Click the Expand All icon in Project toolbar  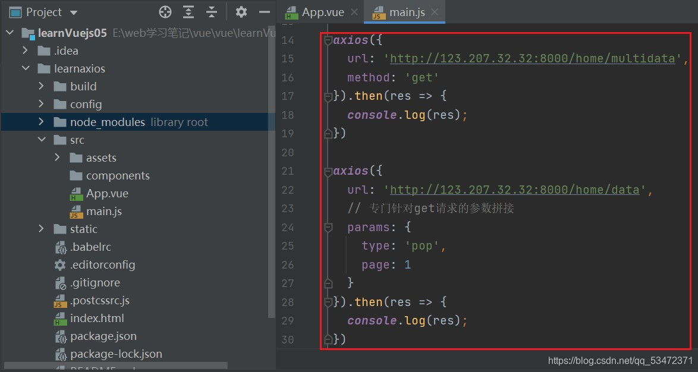[x=188, y=12]
